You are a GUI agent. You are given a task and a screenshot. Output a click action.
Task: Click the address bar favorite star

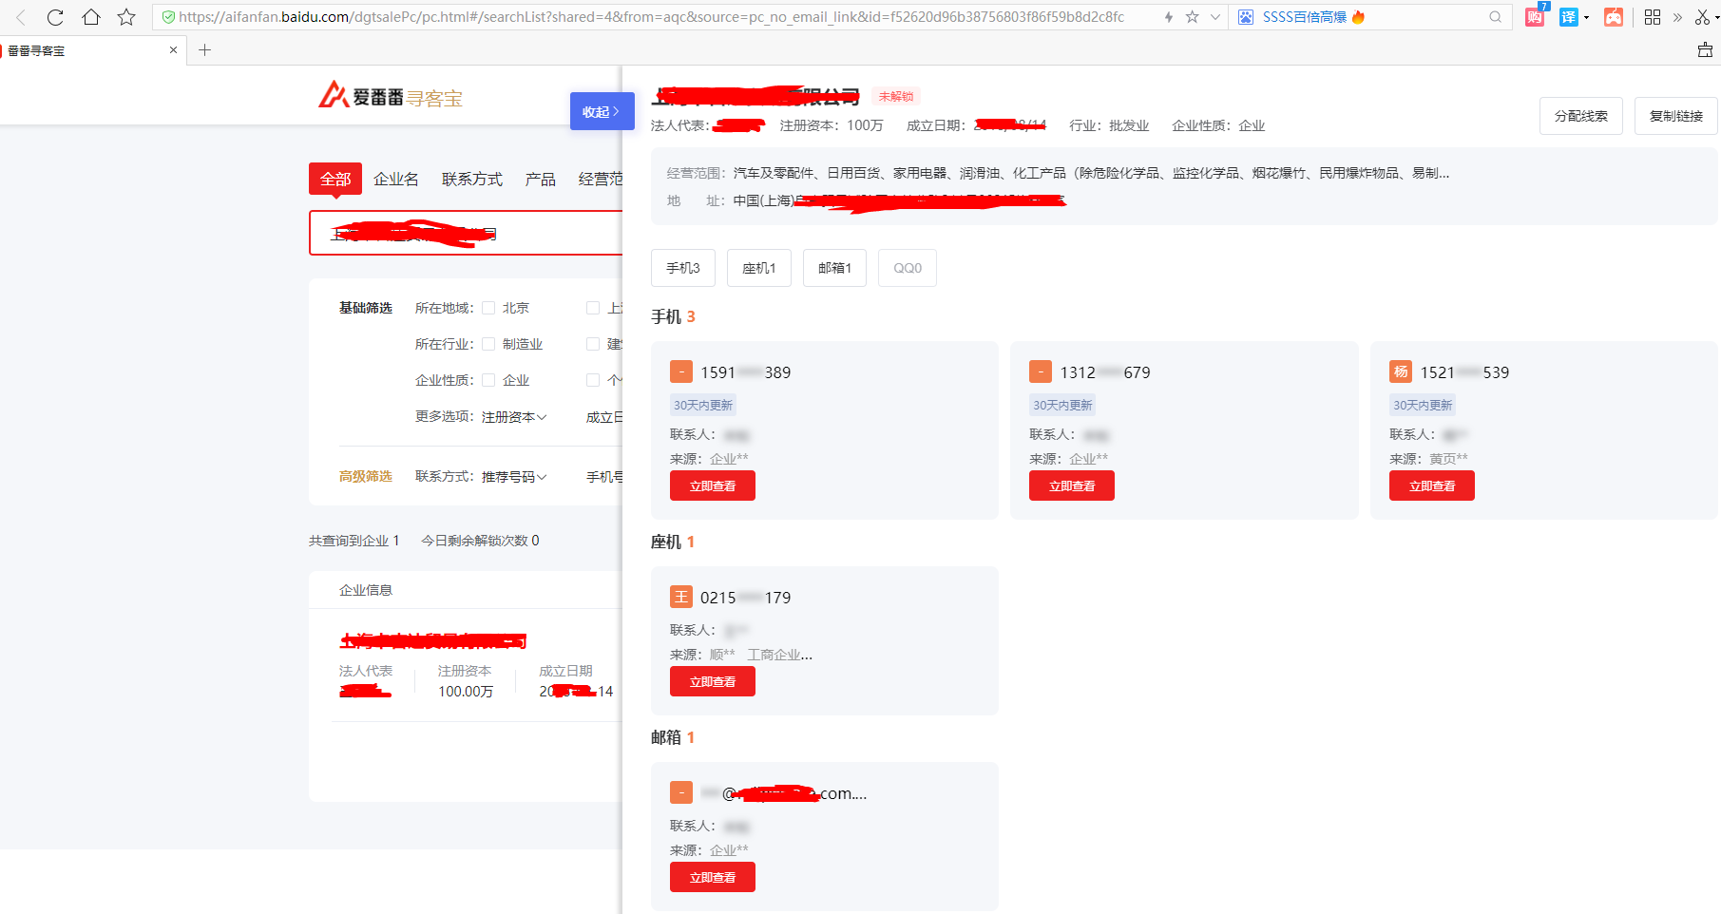(x=1192, y=17)
